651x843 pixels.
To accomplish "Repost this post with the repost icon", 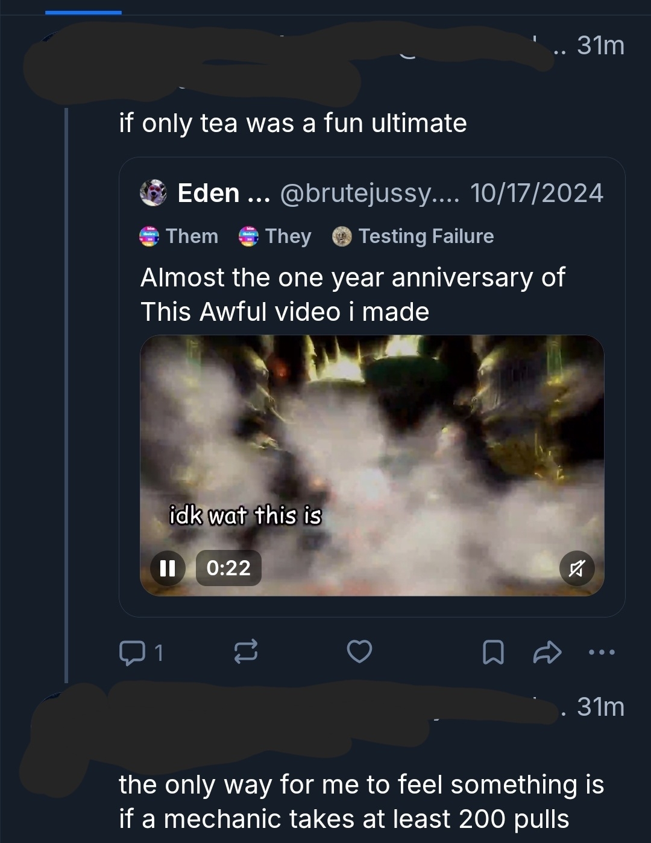I will coord(246,652).
